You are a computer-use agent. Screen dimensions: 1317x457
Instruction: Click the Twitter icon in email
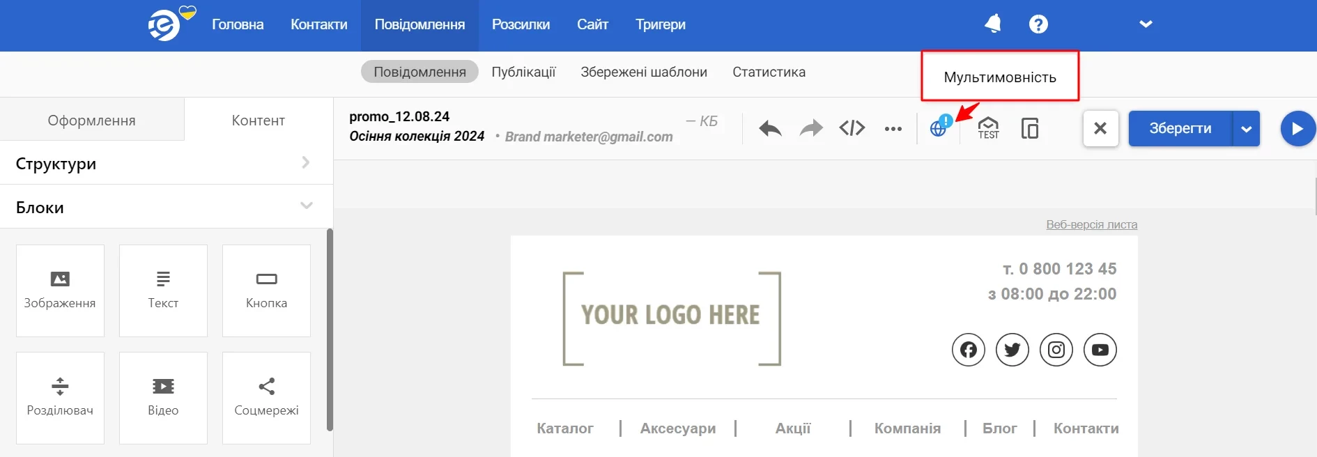(1012, 350)
